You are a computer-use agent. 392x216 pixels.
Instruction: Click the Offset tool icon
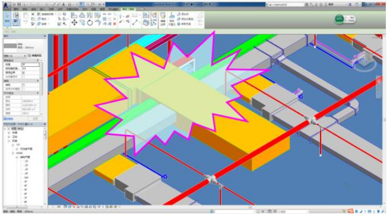[82, 15]
